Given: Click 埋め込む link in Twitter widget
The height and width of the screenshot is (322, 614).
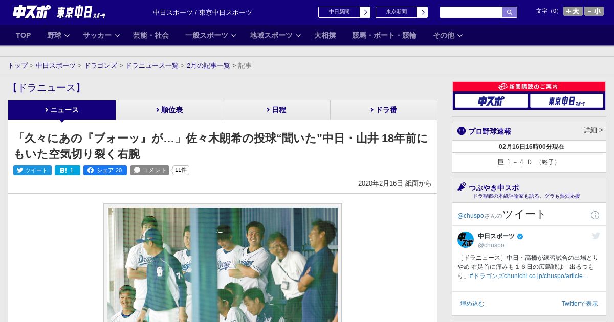Looking at the screenshot, I should tap(472, 304).
